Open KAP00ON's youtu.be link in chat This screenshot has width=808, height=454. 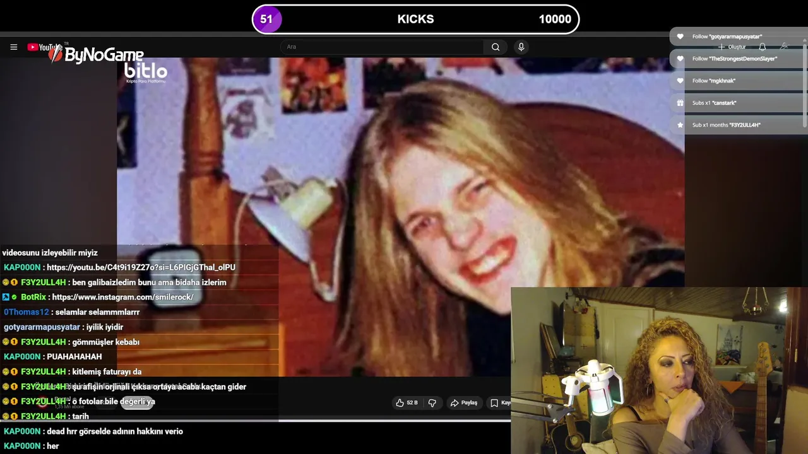[x=141, y=267]
